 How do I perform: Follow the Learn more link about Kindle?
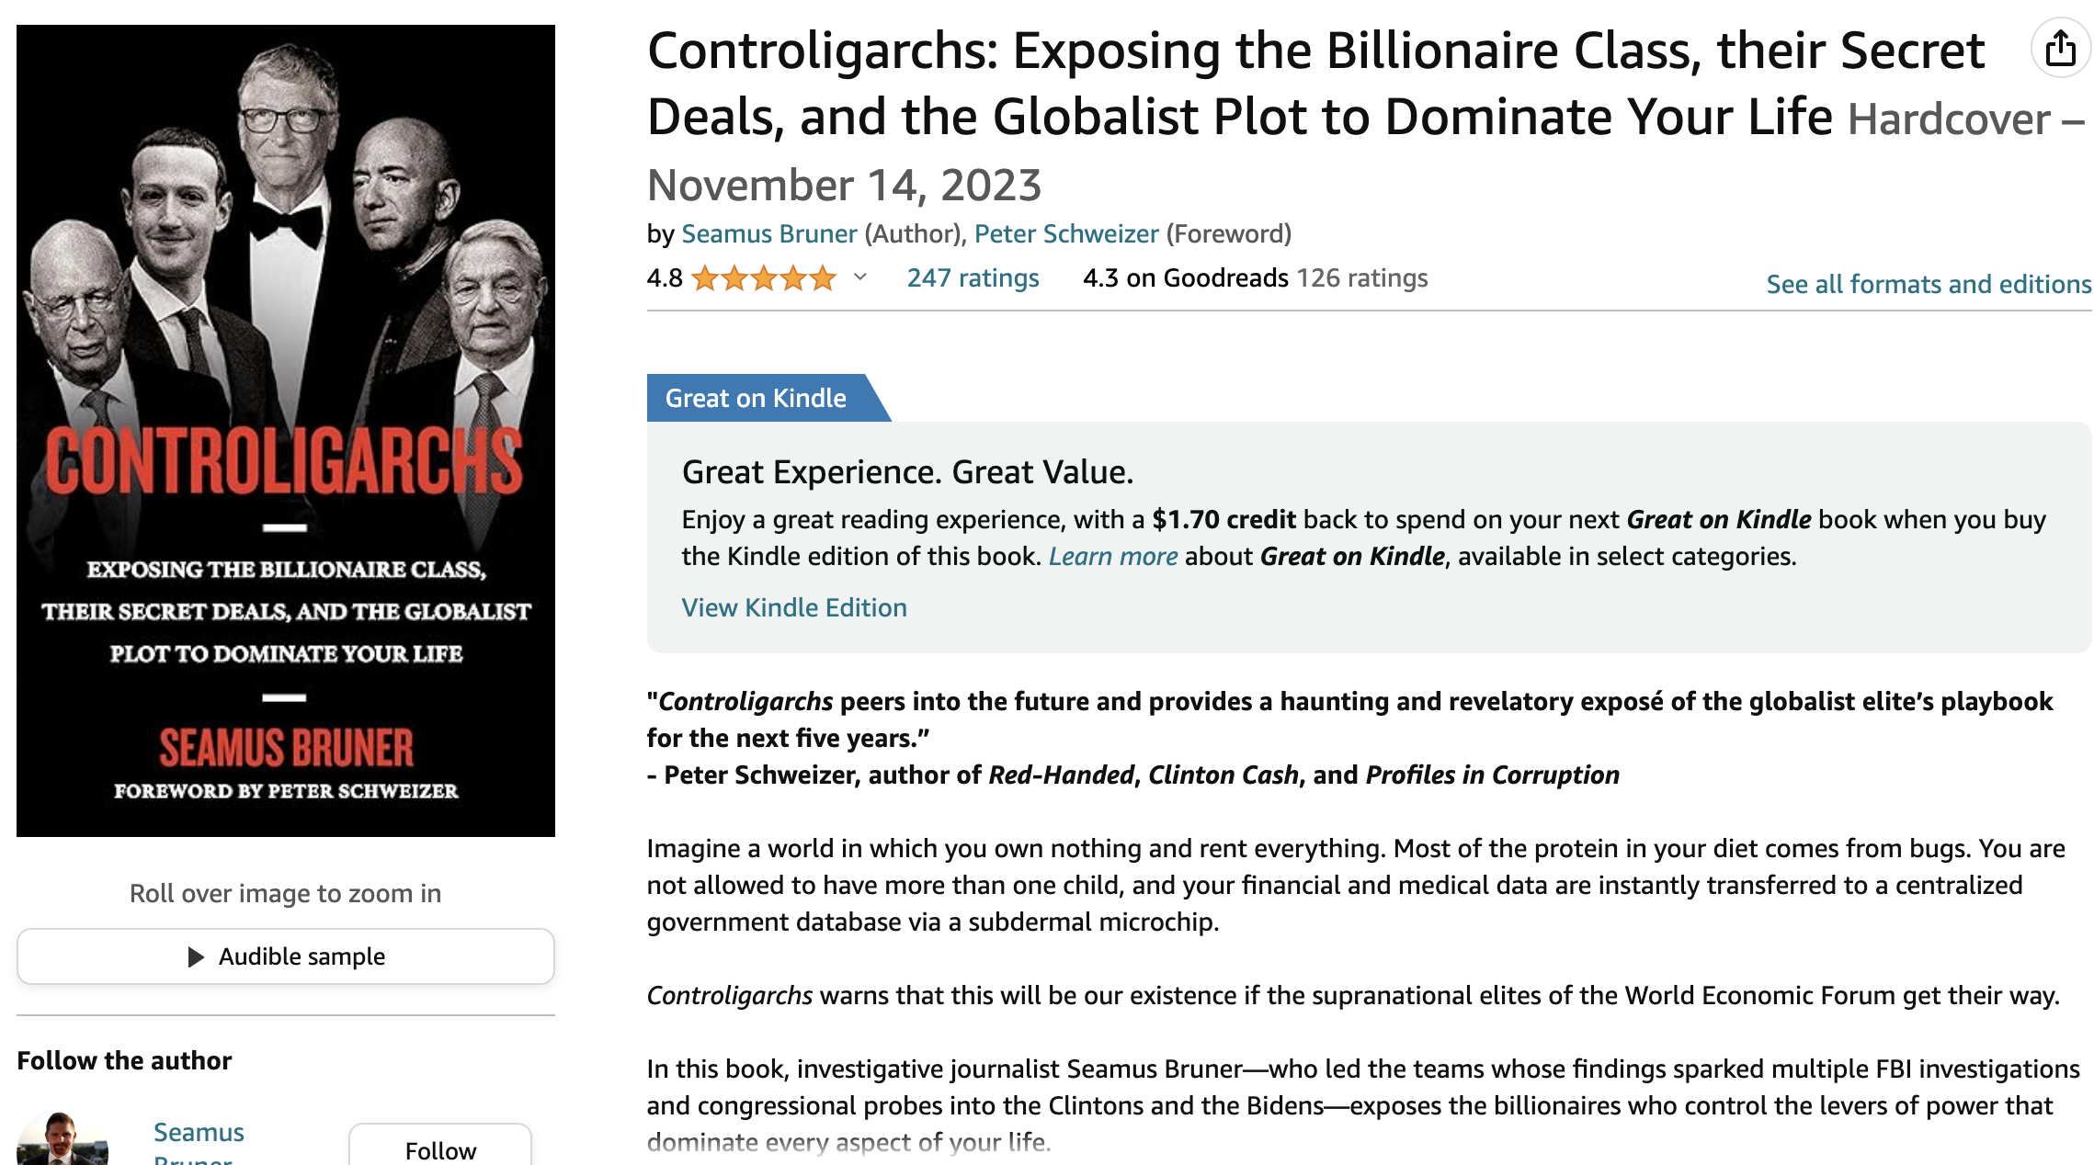pos(1113,557)
